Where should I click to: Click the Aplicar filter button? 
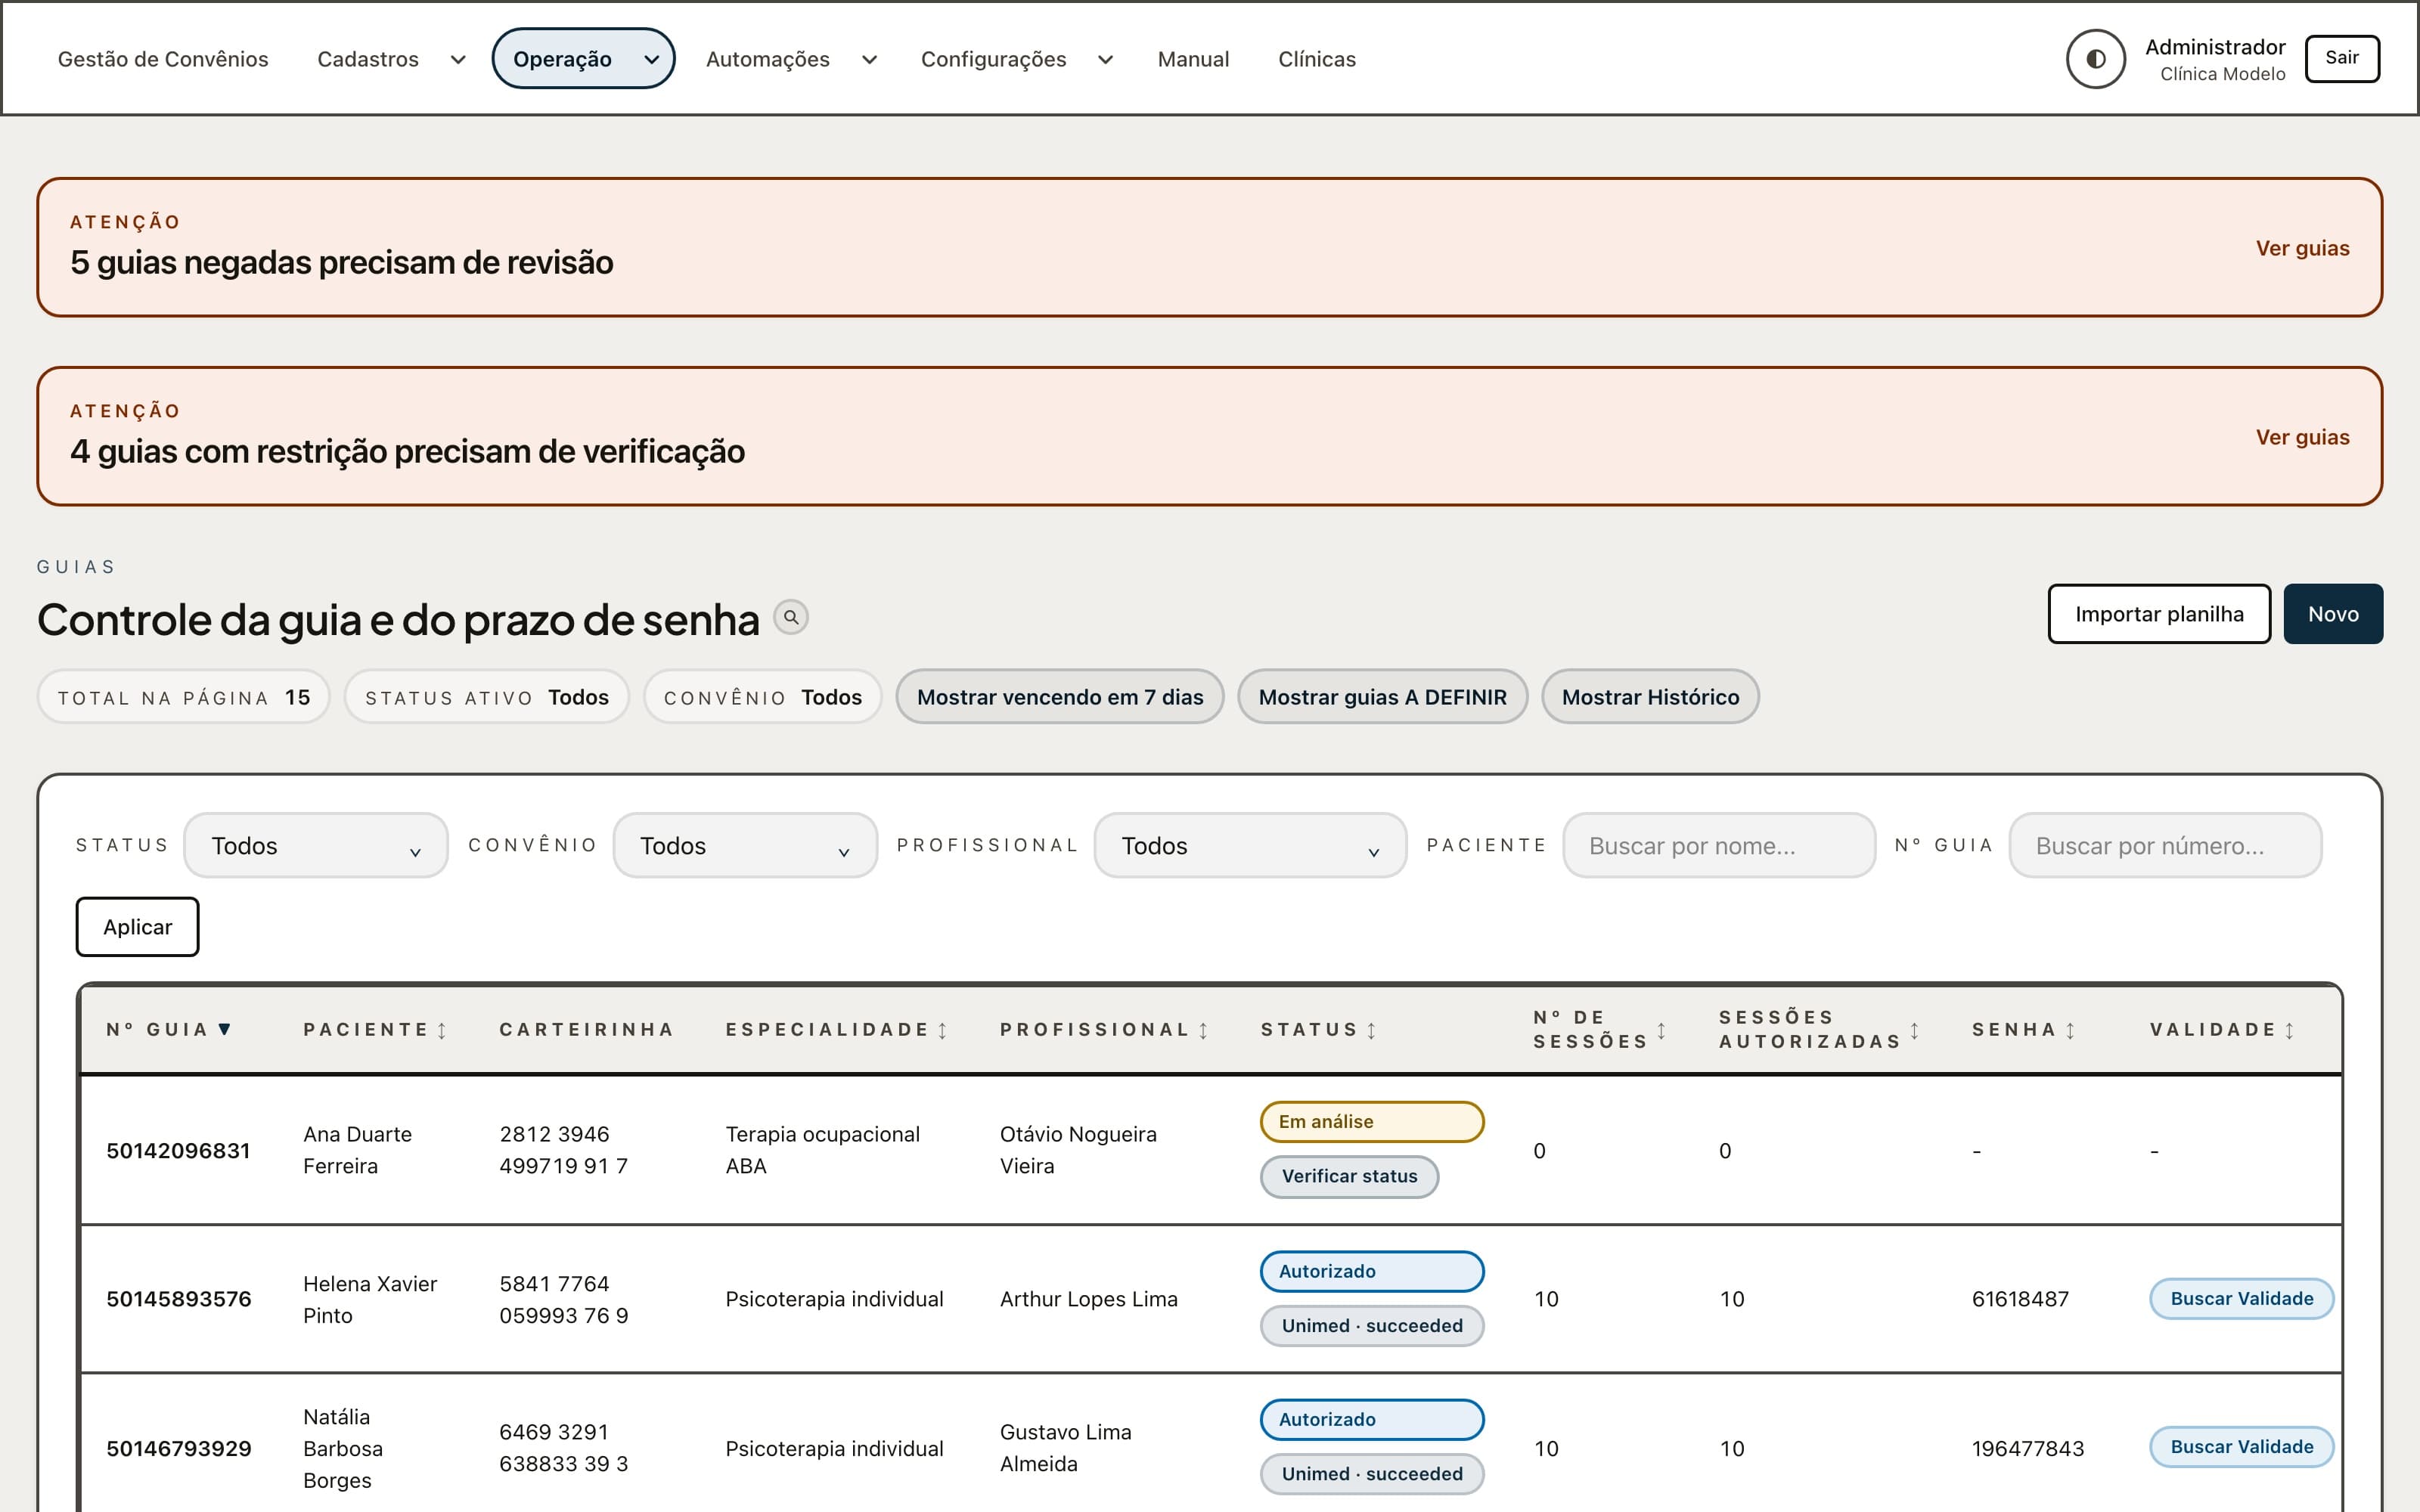pyautogui.click(x=137, y=927)
